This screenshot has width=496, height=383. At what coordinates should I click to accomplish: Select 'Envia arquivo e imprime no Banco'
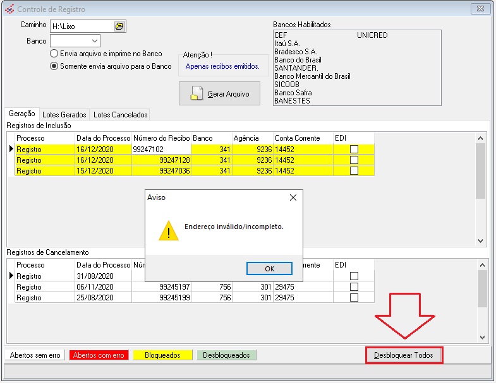(54, 54)
